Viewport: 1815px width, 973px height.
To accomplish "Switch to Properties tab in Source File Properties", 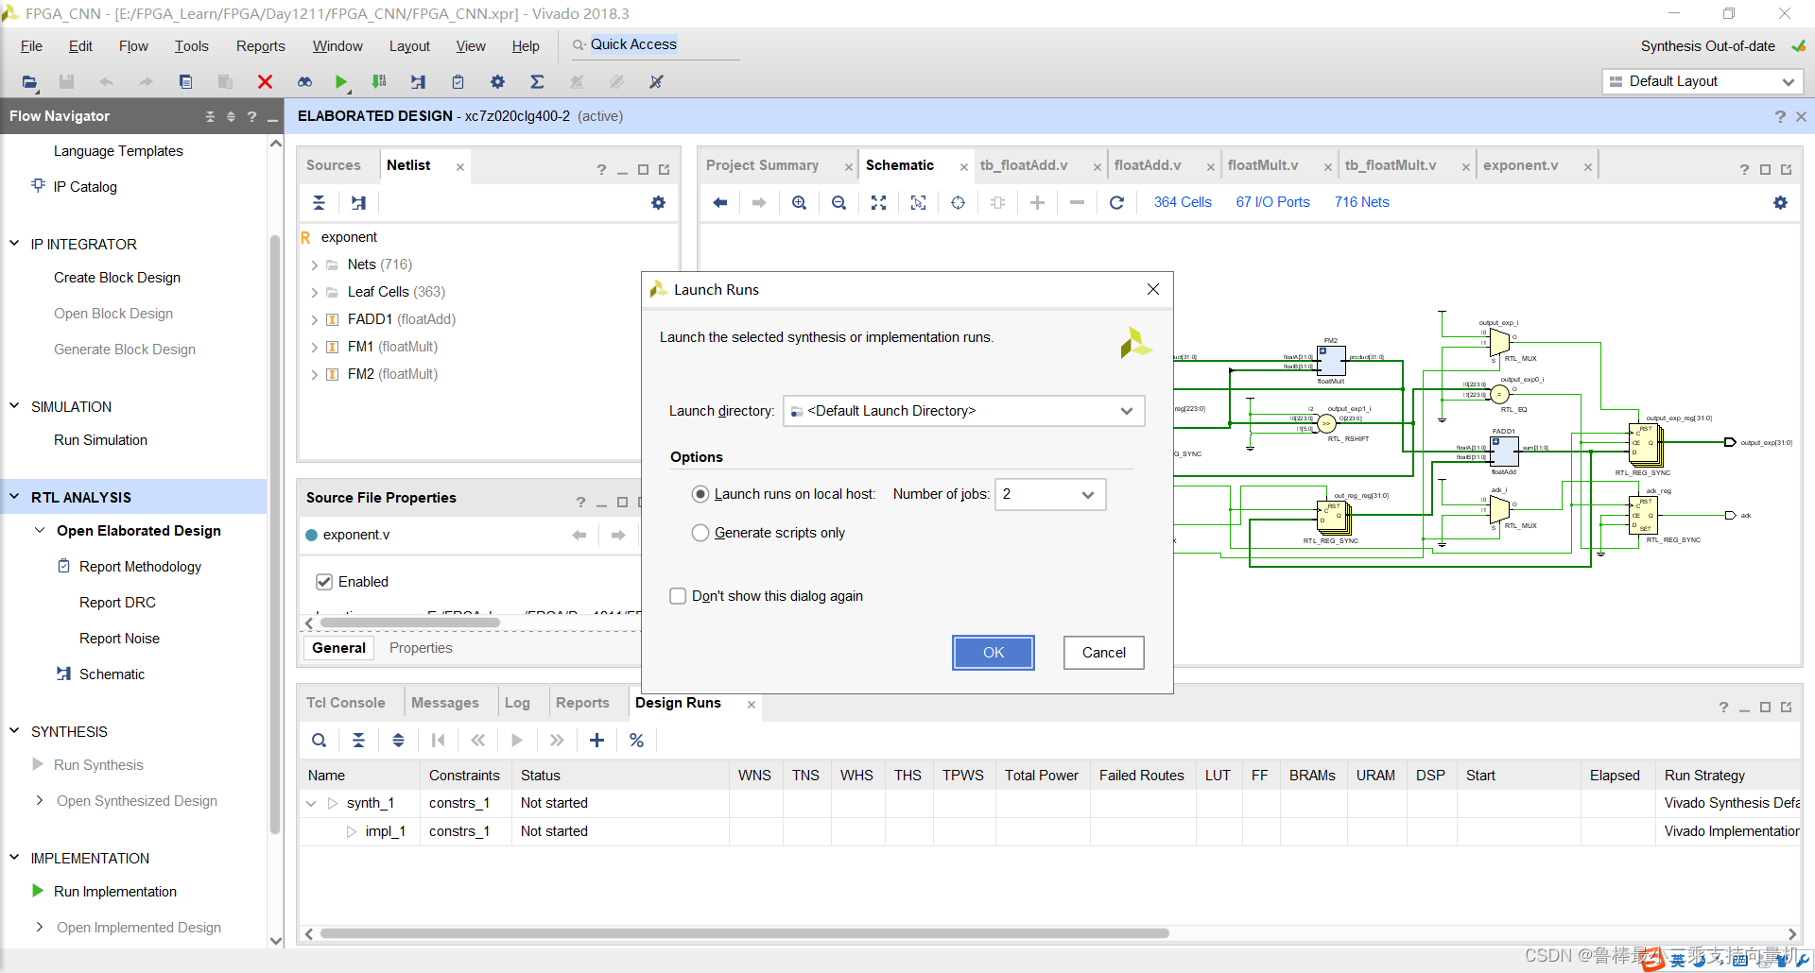I will (x=421, y=648).
